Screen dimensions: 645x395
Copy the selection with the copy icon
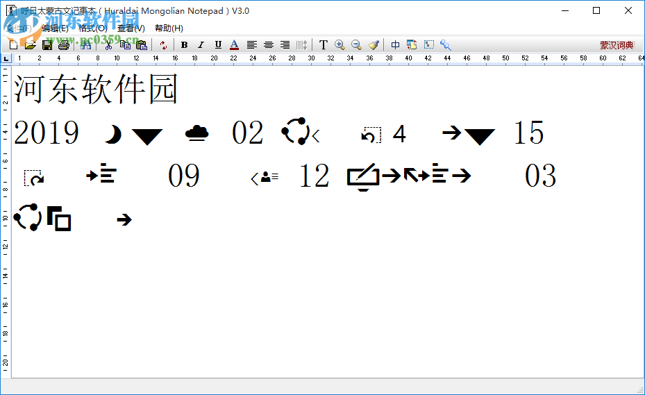(x=125, y=45)
